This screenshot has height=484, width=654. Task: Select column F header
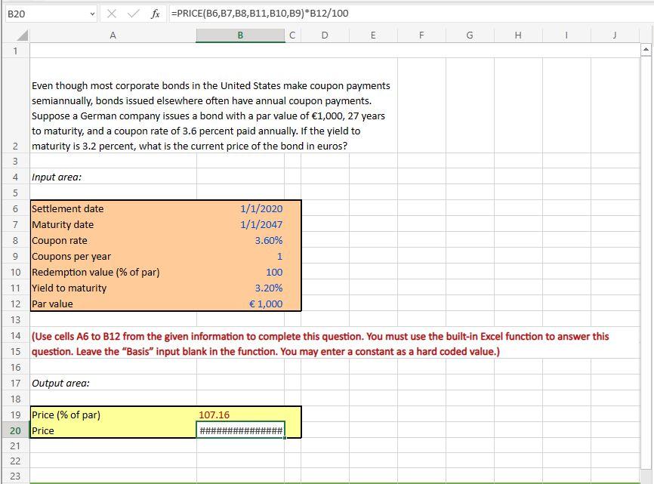[421, 35]
